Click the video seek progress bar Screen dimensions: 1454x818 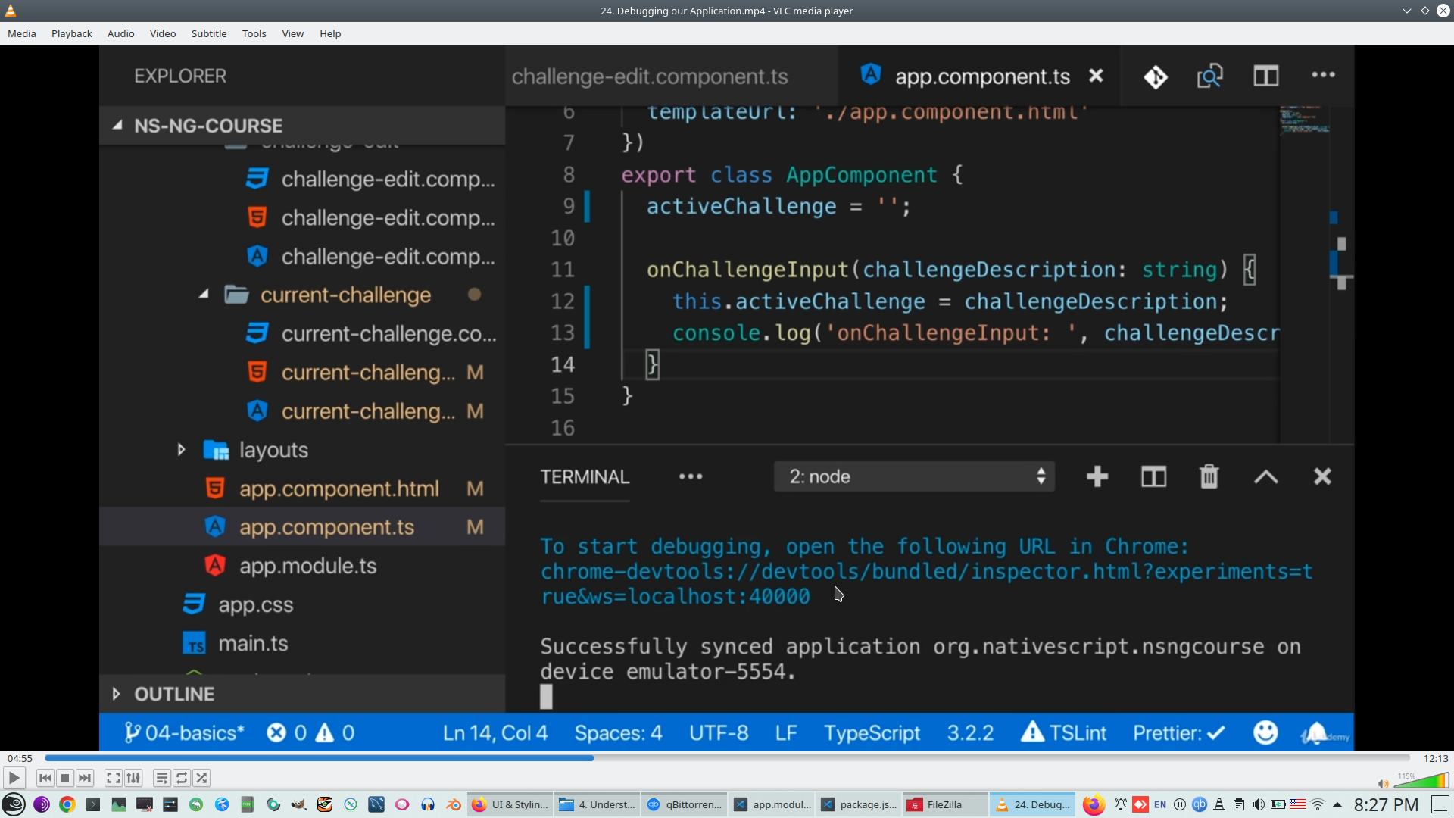pos(727,757)
